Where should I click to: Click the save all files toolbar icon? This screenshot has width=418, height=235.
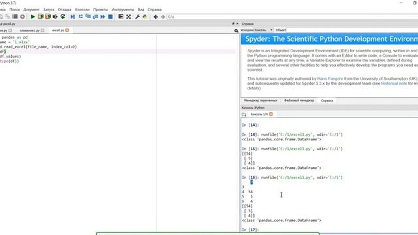pyautogui.click(x=7, y=17)
